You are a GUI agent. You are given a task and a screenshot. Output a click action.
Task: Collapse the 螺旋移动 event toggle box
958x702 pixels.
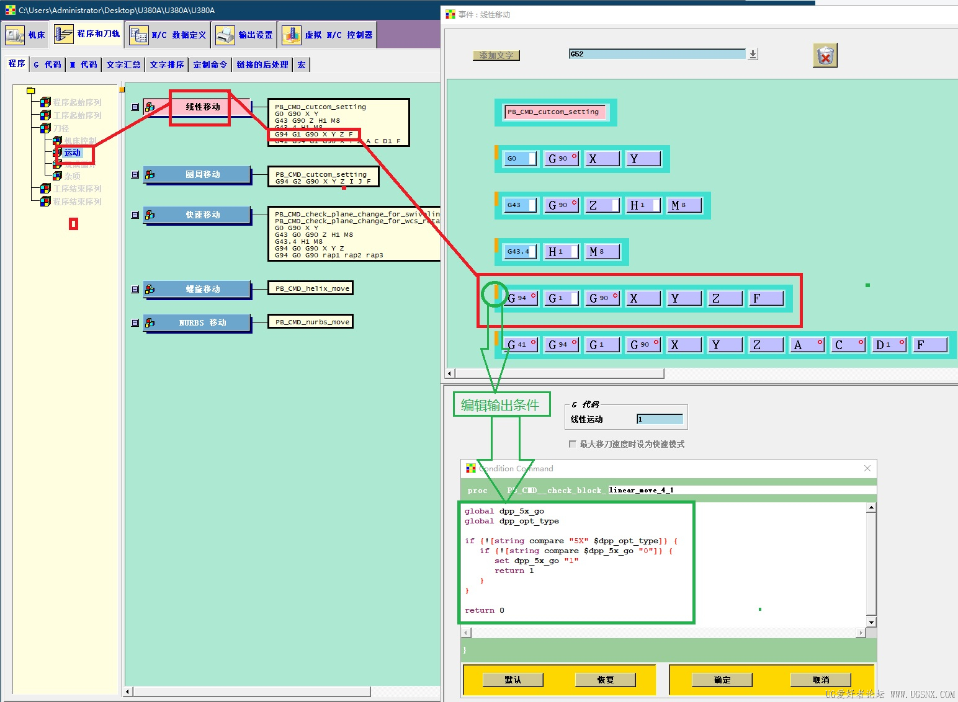point(135,289)
